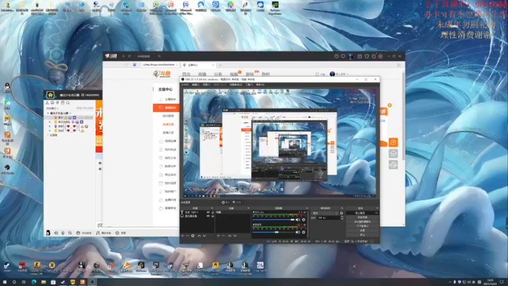Toggle lock on 文本 source in OBS
The height and width of the screenshot is (286, 508).
(213, 212)
